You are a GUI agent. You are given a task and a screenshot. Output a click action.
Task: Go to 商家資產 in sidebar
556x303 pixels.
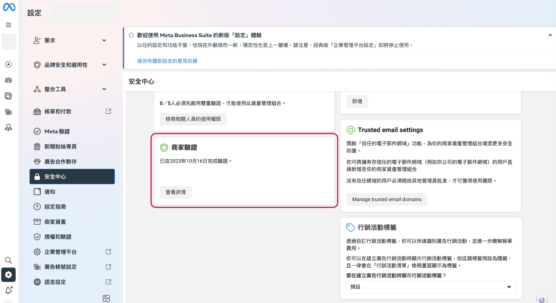coord(55,222)
